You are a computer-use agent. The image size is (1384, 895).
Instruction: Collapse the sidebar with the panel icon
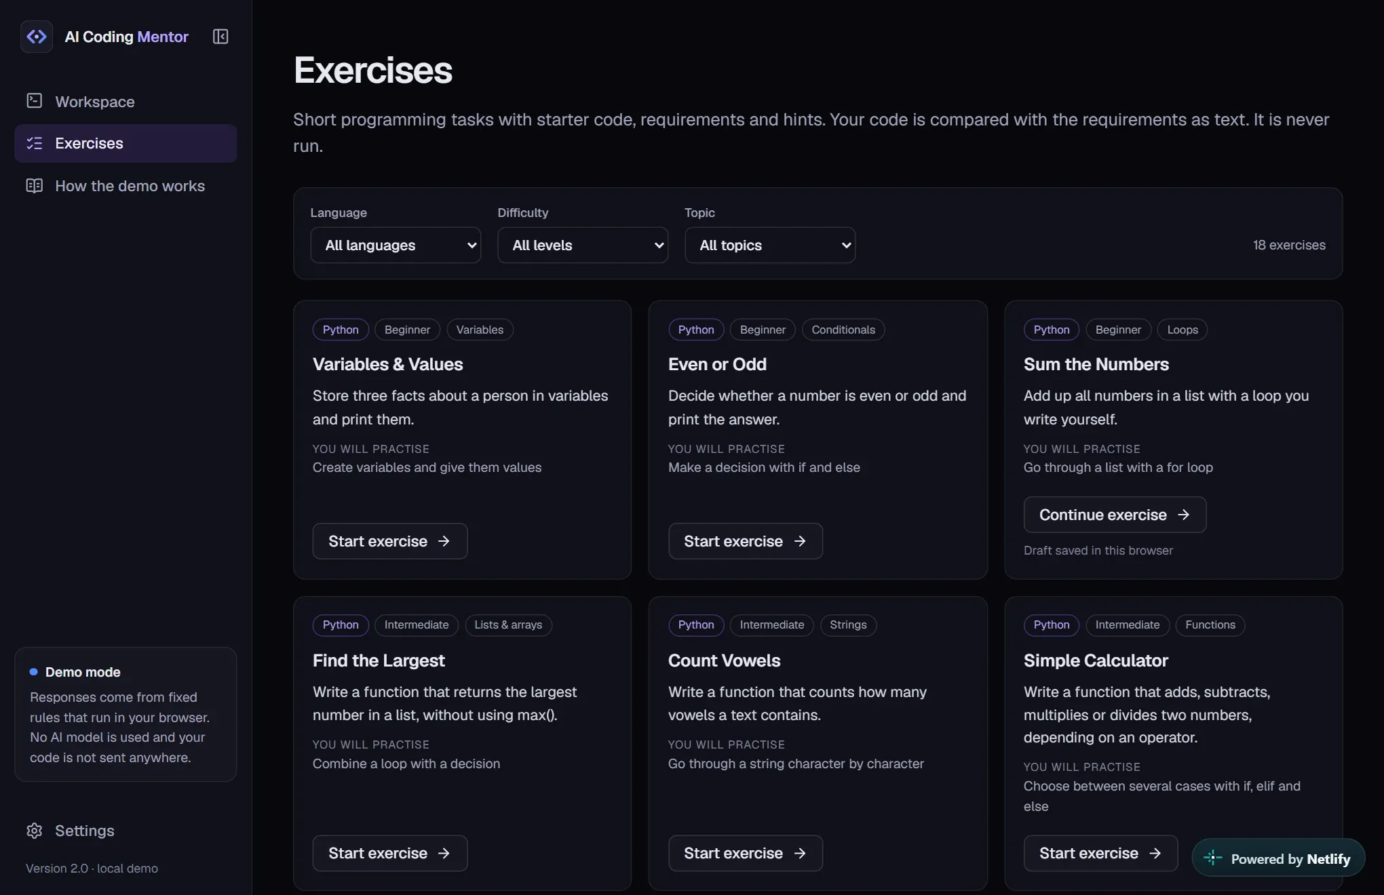click(x=220, y=37)
